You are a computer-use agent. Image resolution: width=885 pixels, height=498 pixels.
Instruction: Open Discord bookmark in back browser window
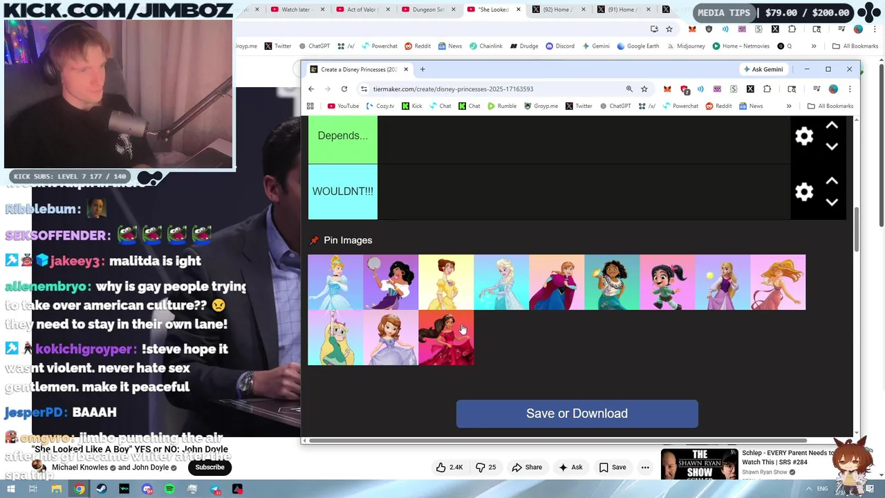(559, 46)
